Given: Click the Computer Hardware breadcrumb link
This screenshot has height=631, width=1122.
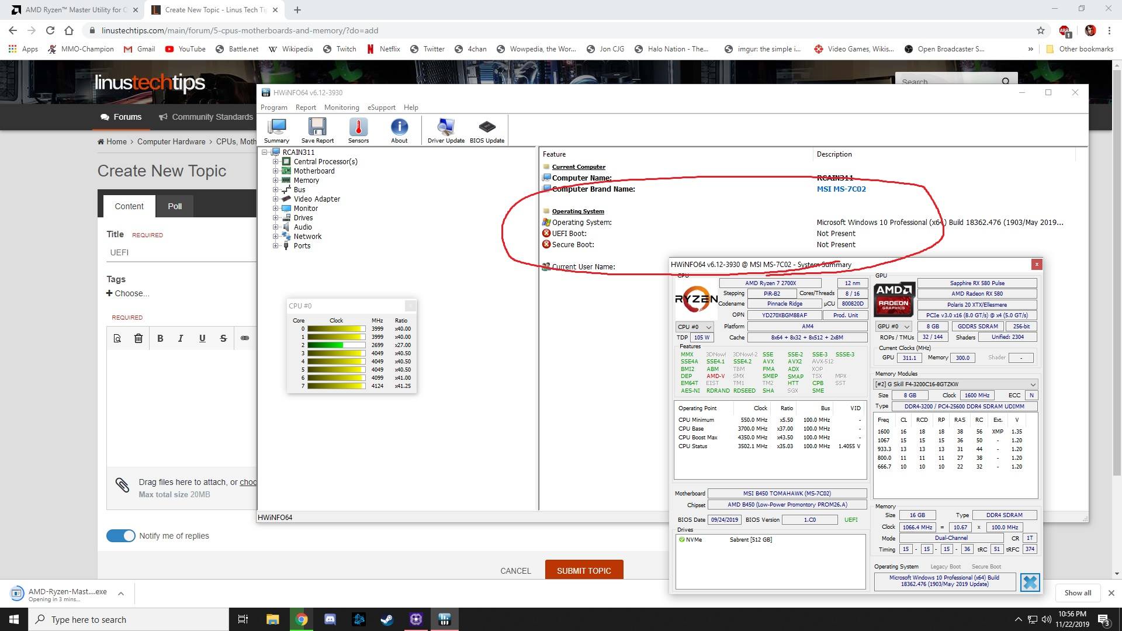Looking at the screenshot, I should tap(171, 141).
